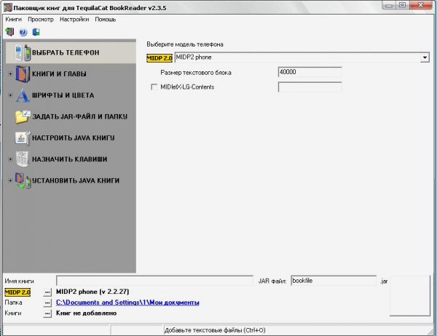Click status bar text 'Добавьте текстовые файлы (Ctrl+O)'
The width and height of the screenshot is (437, 336).
[x=215, y=330]
